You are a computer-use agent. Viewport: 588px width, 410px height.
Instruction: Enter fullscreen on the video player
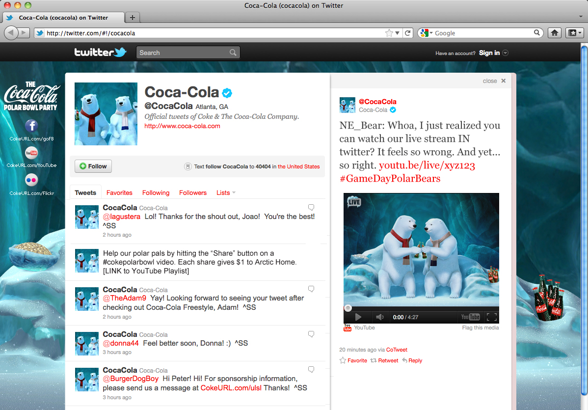pyautogui.click(x=492, y=317)
